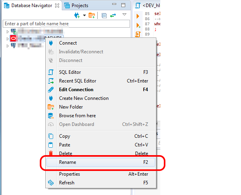Click Execute SQL statement orange arrow
The width and height of the screenshot is (241, 195).
(138, 16)
